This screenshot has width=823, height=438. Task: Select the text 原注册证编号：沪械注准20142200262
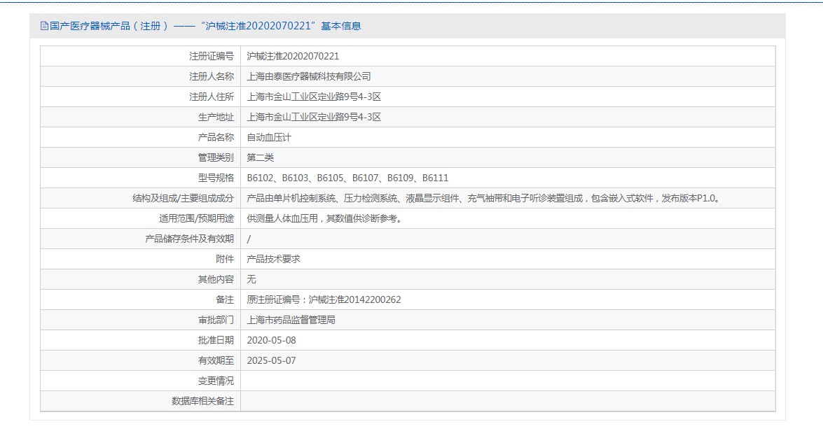coord(324,299)
